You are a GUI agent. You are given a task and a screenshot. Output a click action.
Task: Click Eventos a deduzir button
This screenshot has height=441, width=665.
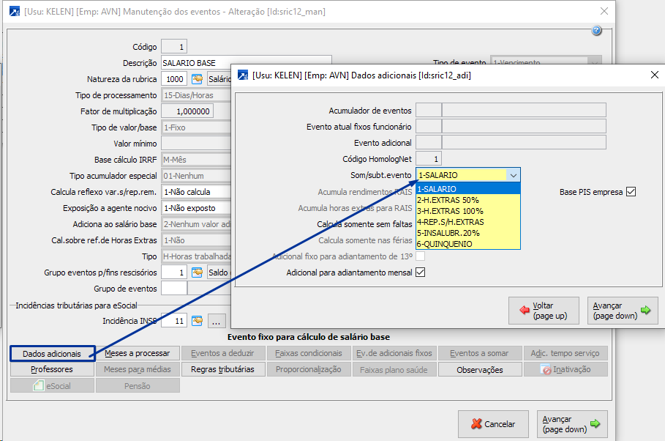point(223,353)
